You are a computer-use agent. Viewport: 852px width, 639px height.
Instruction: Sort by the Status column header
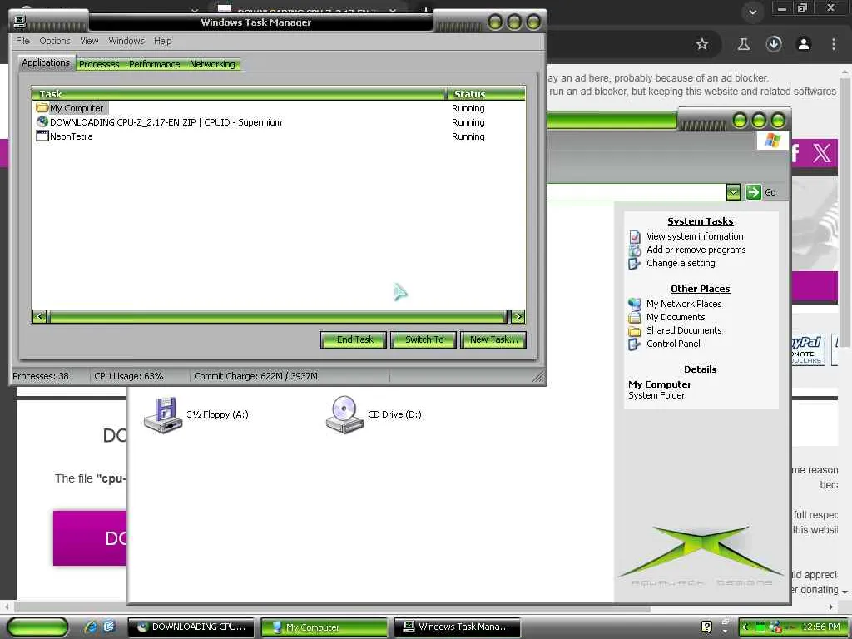[x=486, y=93]
